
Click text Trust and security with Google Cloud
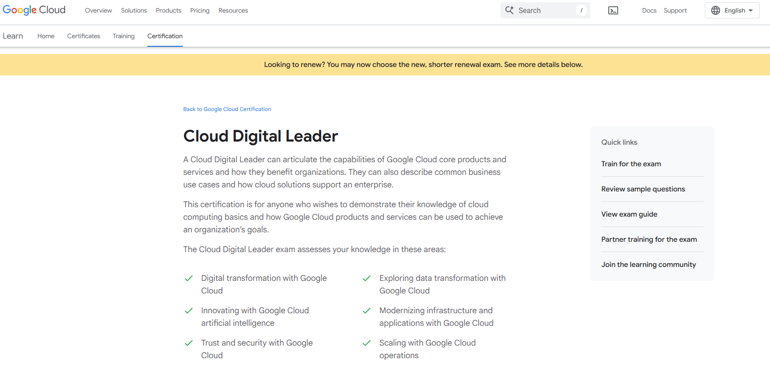coord(257,349)
